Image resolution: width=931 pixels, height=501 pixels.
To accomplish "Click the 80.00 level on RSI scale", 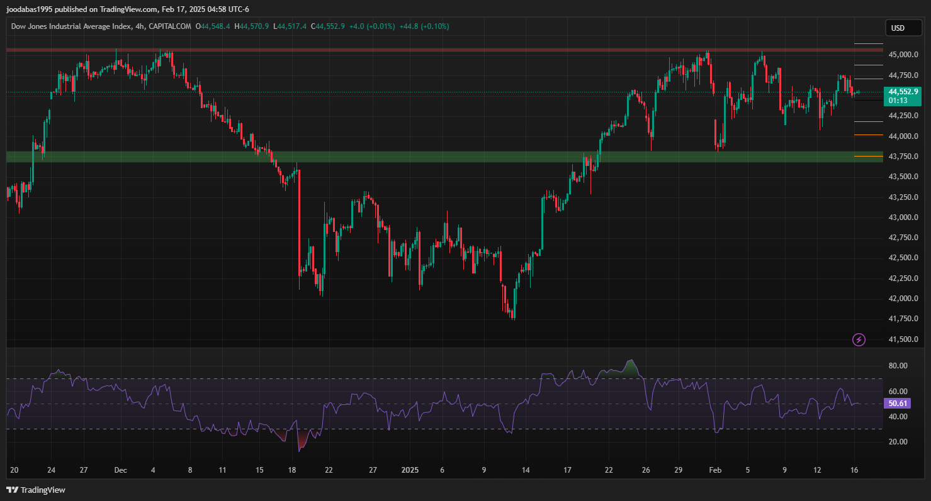I will tap(898, 366).
